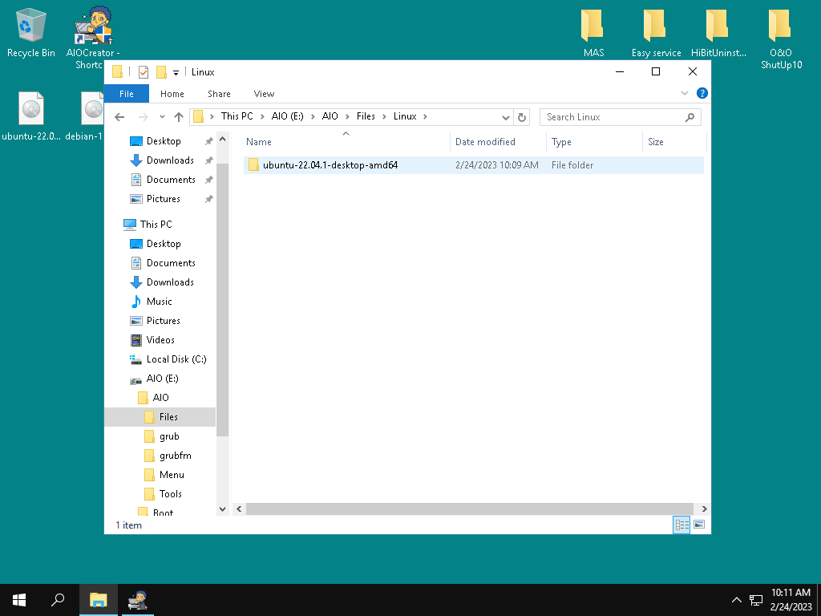Click the horizontal scrollbar in file list
The image size is (821, 616).
pyautogui.click(x=469, y=509)
